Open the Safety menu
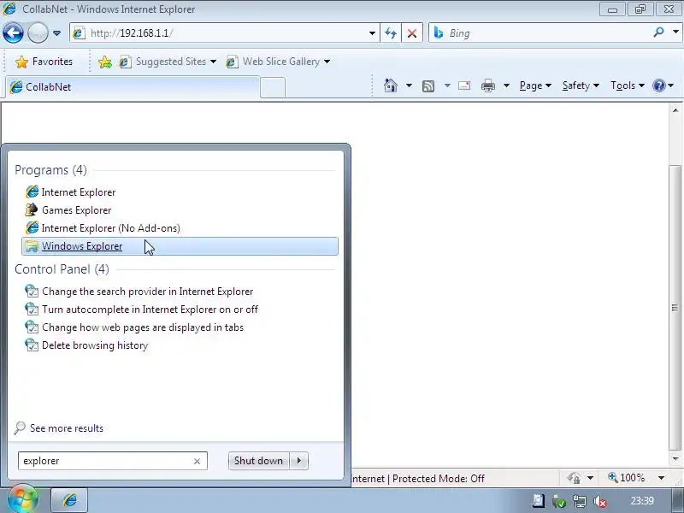Image resolution: width=684 pixels, height=513 pixels. (x=581, y=85)
